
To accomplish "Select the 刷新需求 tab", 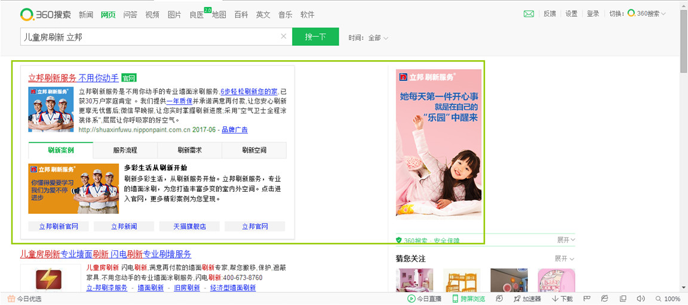I will point(189,150).
